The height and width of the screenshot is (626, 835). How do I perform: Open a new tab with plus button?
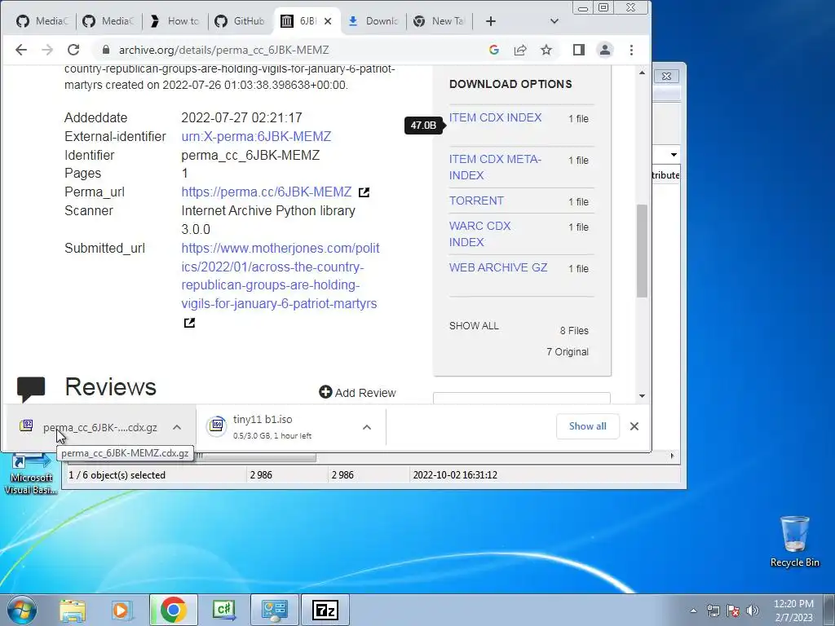490,21
